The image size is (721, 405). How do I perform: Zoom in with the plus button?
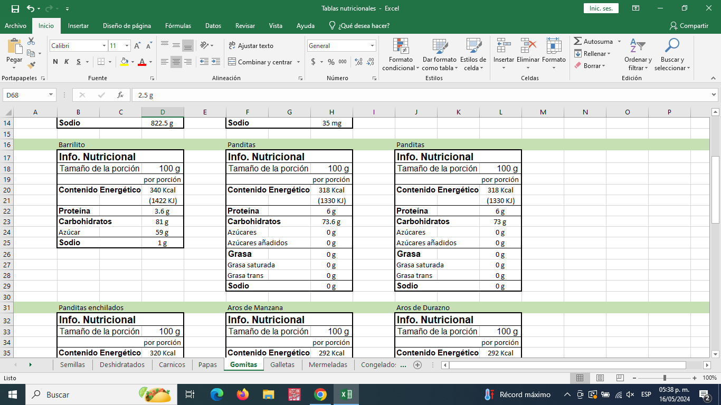tap(695, 378)
